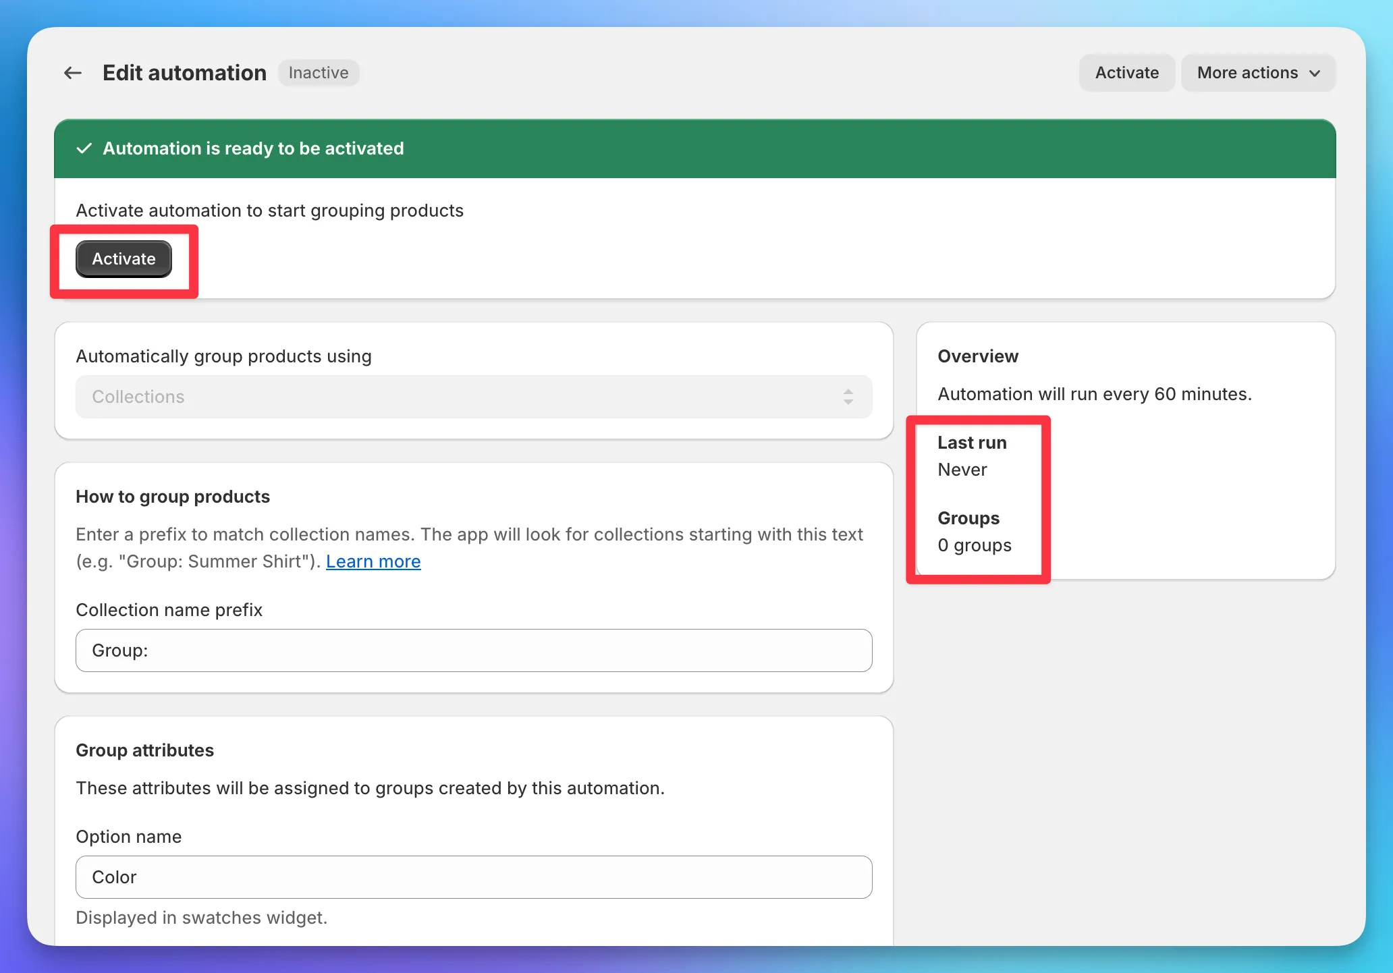This screenshot has height=973, width=1393.
Task: Go back using the left arrow icon
Action: click(x=73, y=73)
